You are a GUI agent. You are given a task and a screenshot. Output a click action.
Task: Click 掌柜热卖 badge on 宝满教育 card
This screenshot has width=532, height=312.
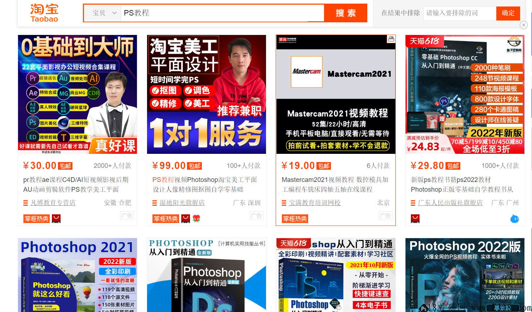click(295, 219)
